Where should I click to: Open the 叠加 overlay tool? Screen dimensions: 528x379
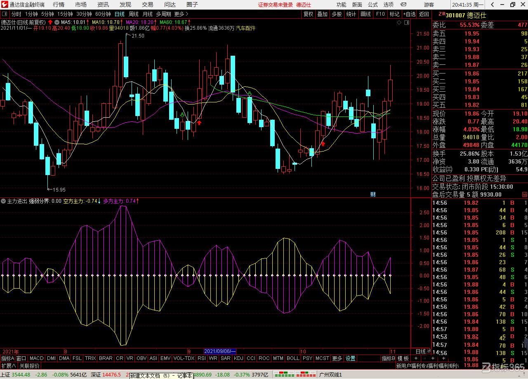click(322, 14)
